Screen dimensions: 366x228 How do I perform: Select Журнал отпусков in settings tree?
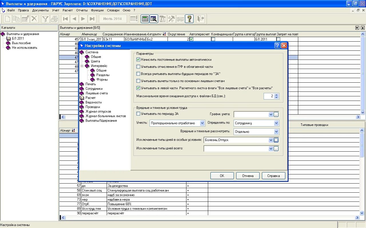[x=98, y=111]
